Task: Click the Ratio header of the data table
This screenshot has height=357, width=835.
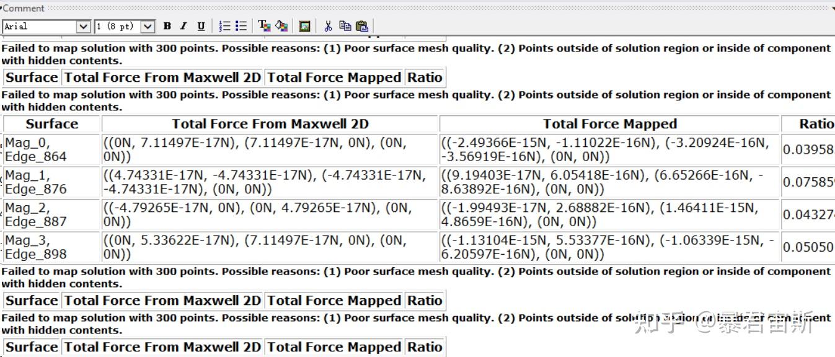Action: [x=808, y=124]
